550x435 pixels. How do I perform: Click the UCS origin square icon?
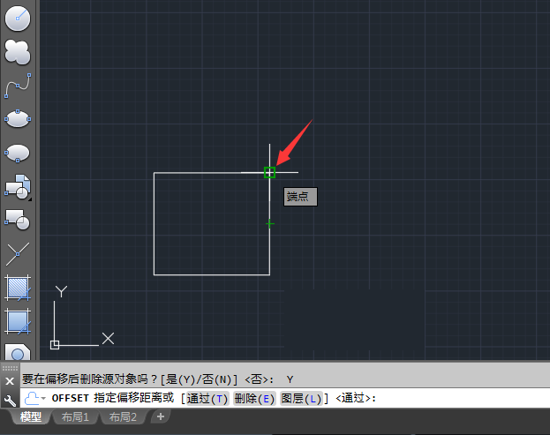(x=55, y=345)
